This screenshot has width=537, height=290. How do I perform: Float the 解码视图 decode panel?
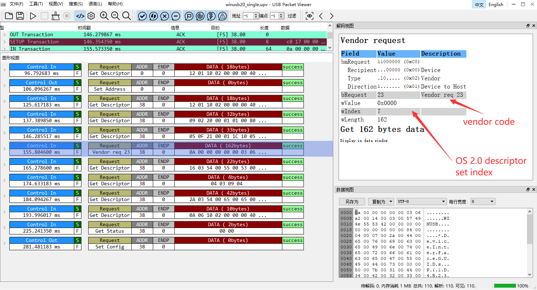click(528, 26)
